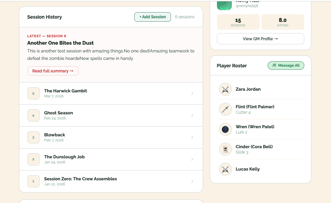Click Wren Patel's dark orb avatar
This screenshot has height=203, width=331.
225,129
